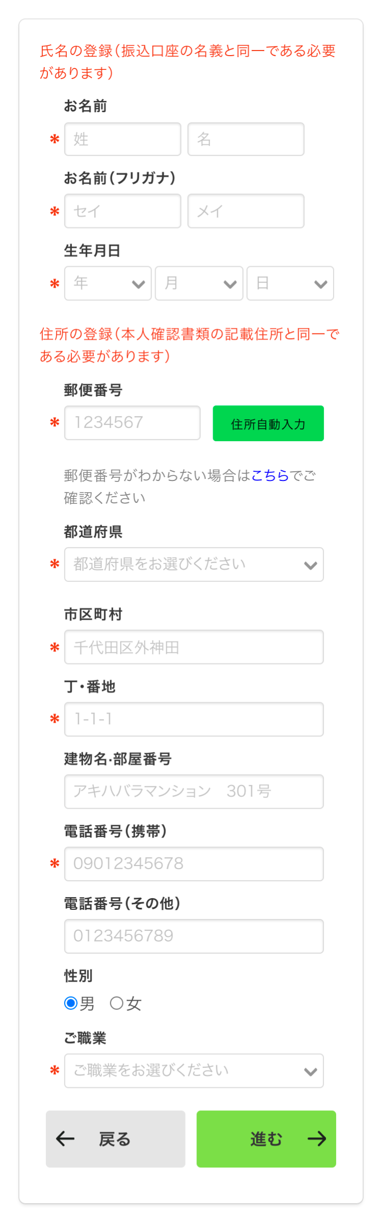
Task: Click the mobile phone (携帯) number field
Action: pos(194,864)
